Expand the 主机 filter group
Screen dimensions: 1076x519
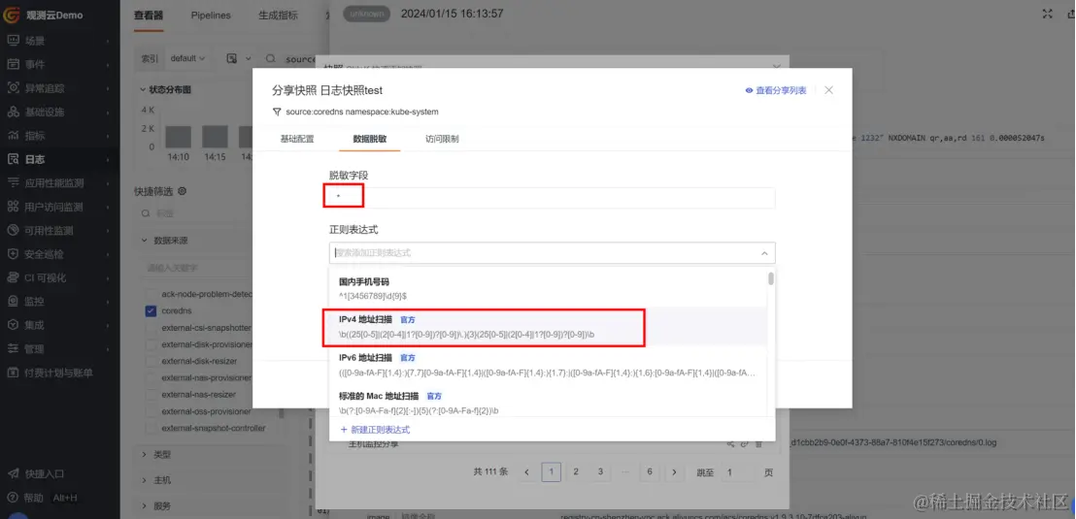[144, 480]
